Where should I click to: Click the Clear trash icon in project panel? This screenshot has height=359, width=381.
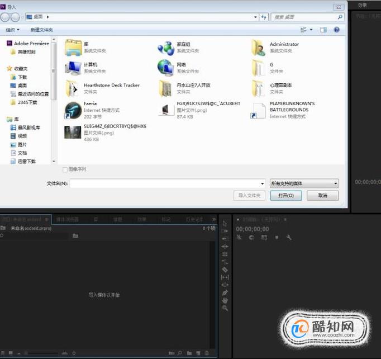tap(207, 353)
